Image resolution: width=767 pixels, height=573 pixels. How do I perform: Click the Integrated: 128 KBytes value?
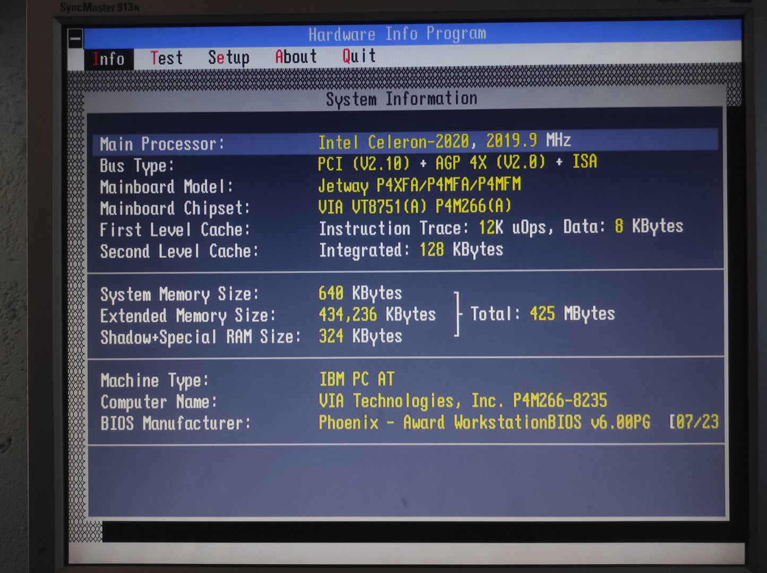pos(411,250)
